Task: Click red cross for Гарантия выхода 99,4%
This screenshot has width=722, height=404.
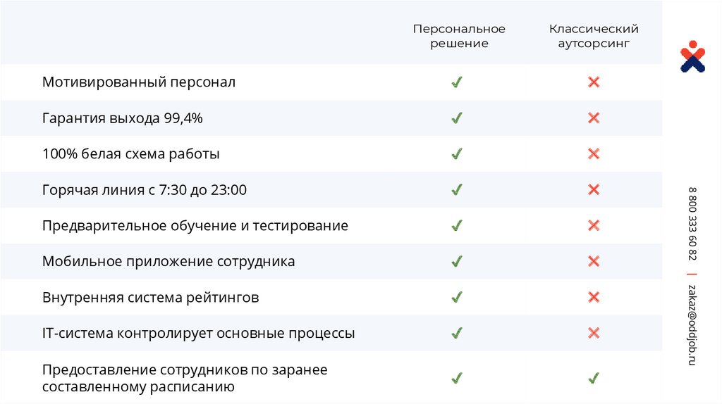Action: click(x=594, y=118)
